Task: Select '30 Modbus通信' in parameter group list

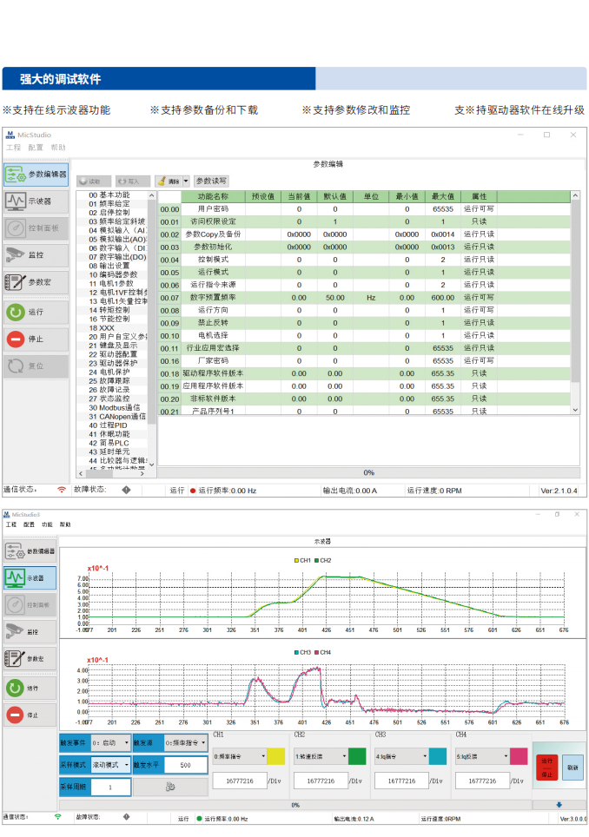Action: pyautogui.click(x=115, y=408)
